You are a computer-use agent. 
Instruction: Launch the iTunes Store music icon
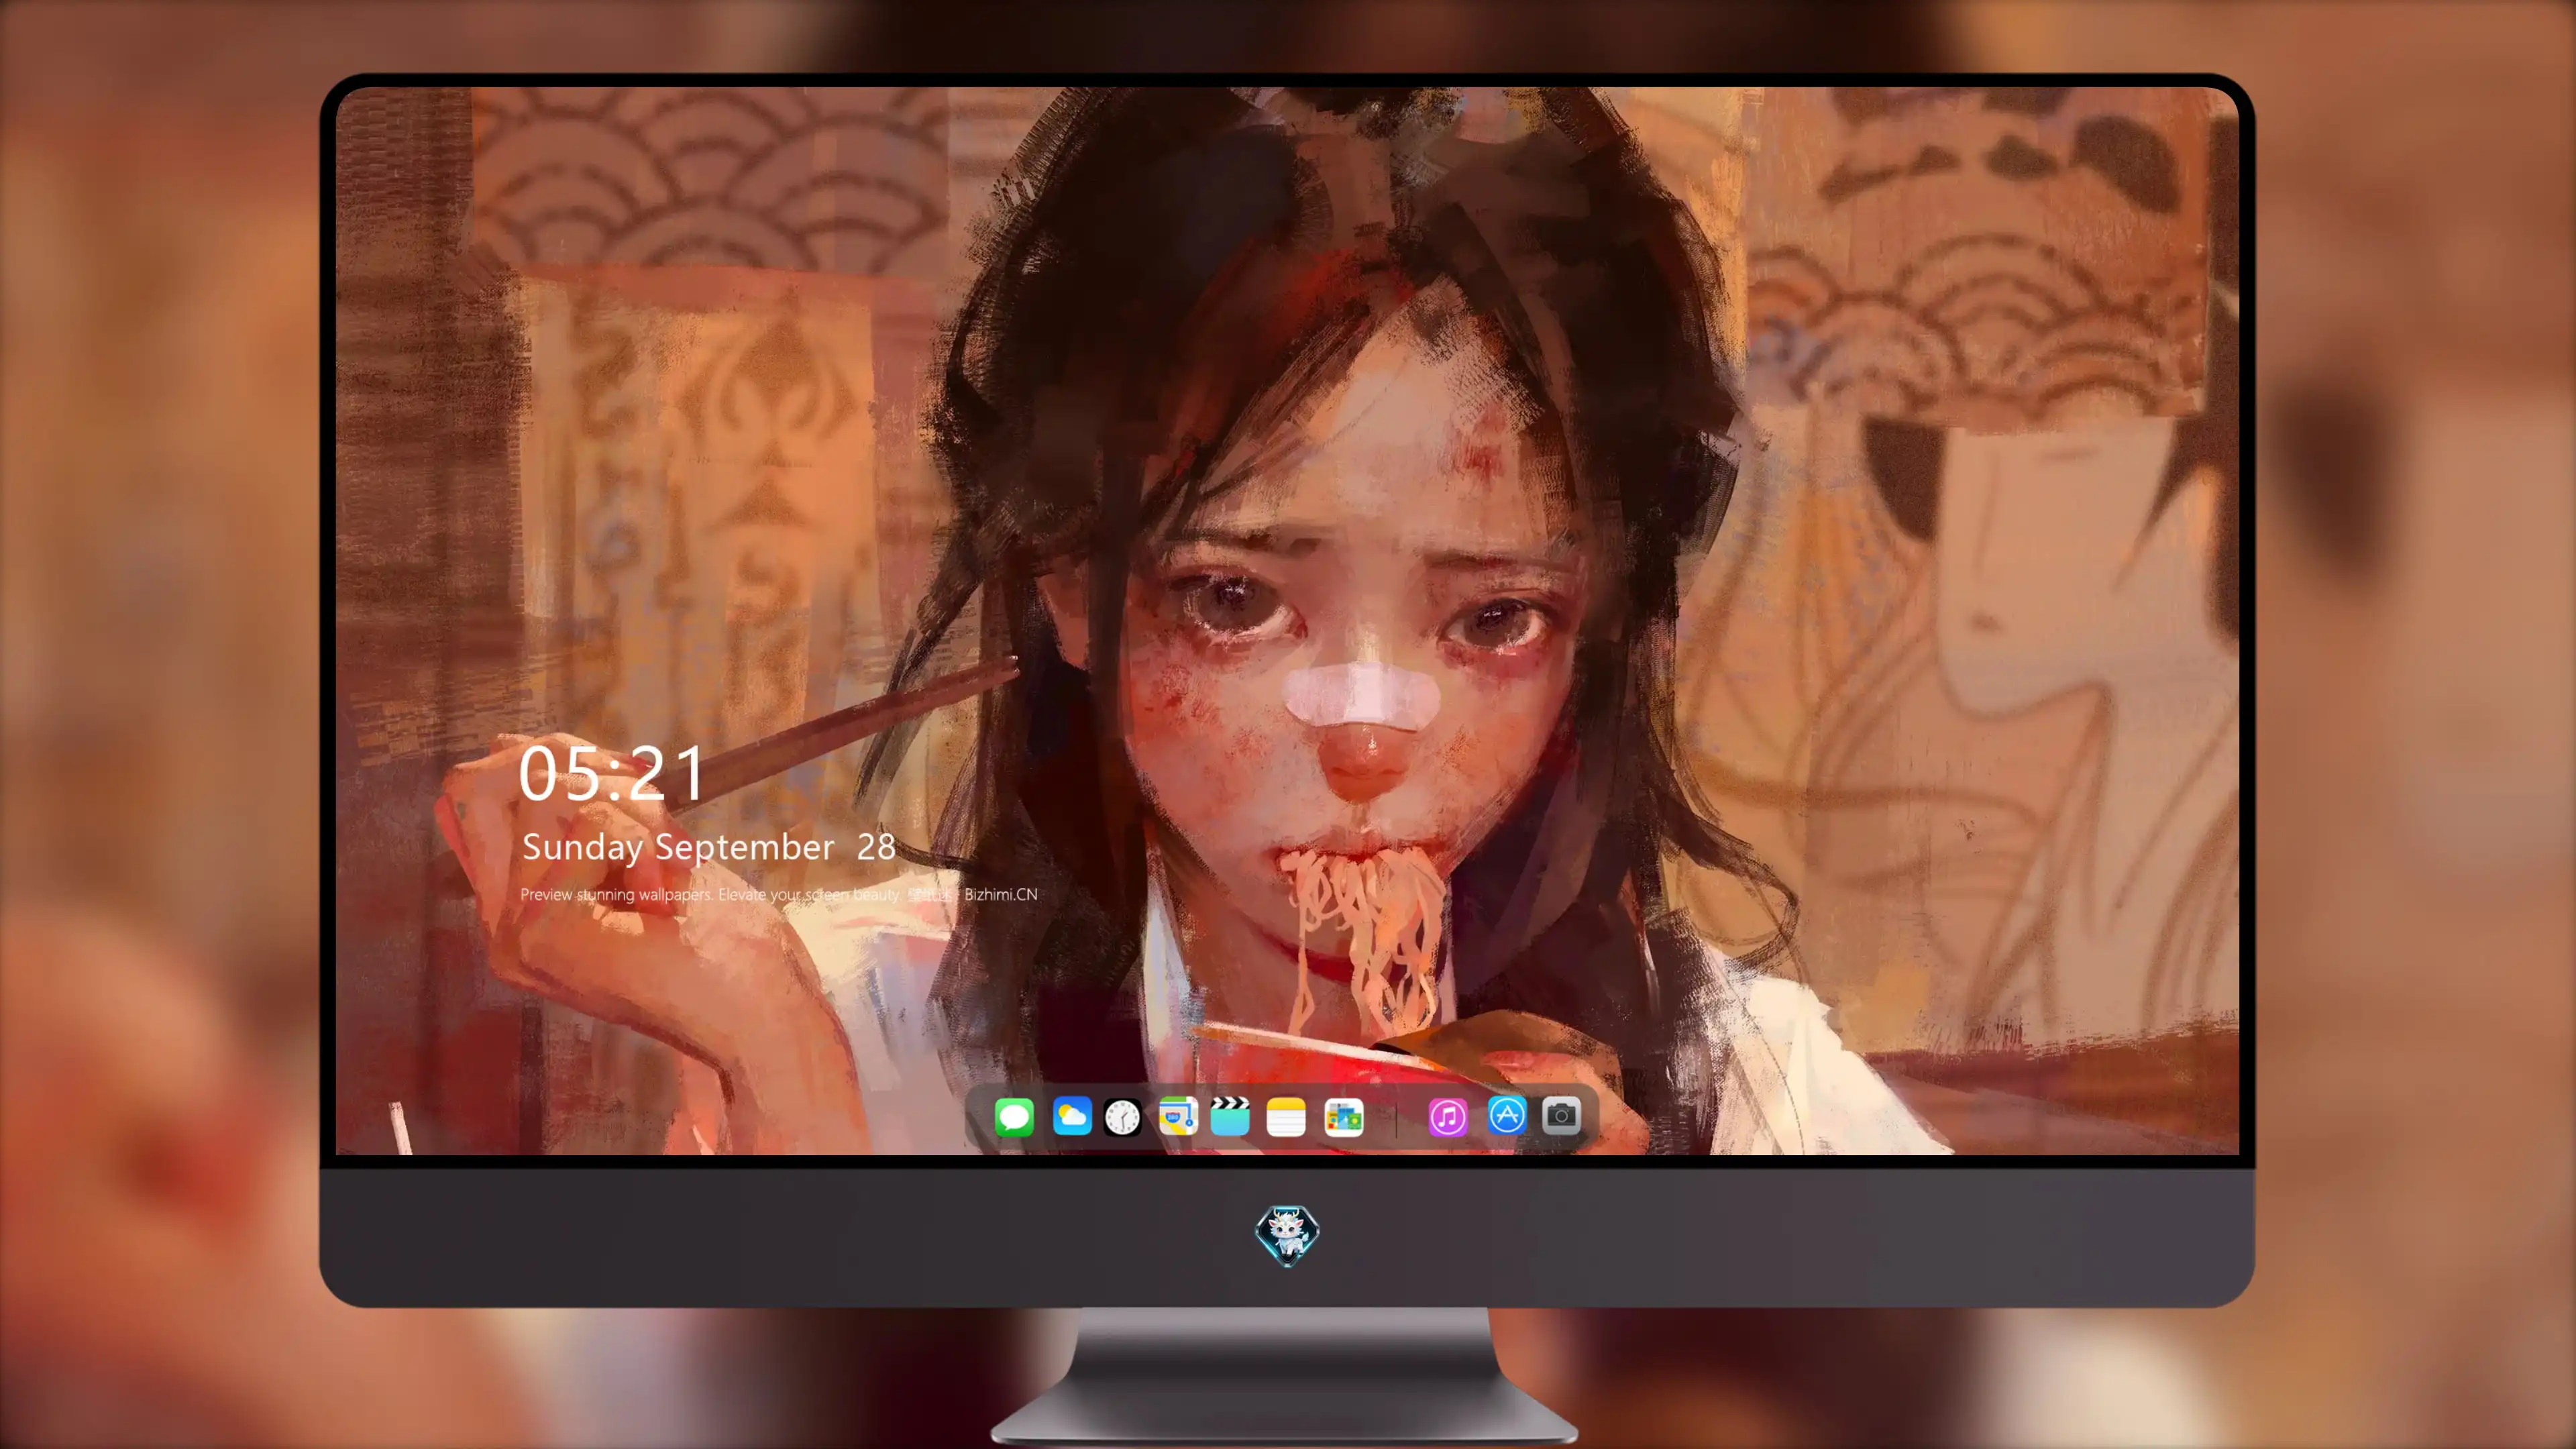1448,1117
